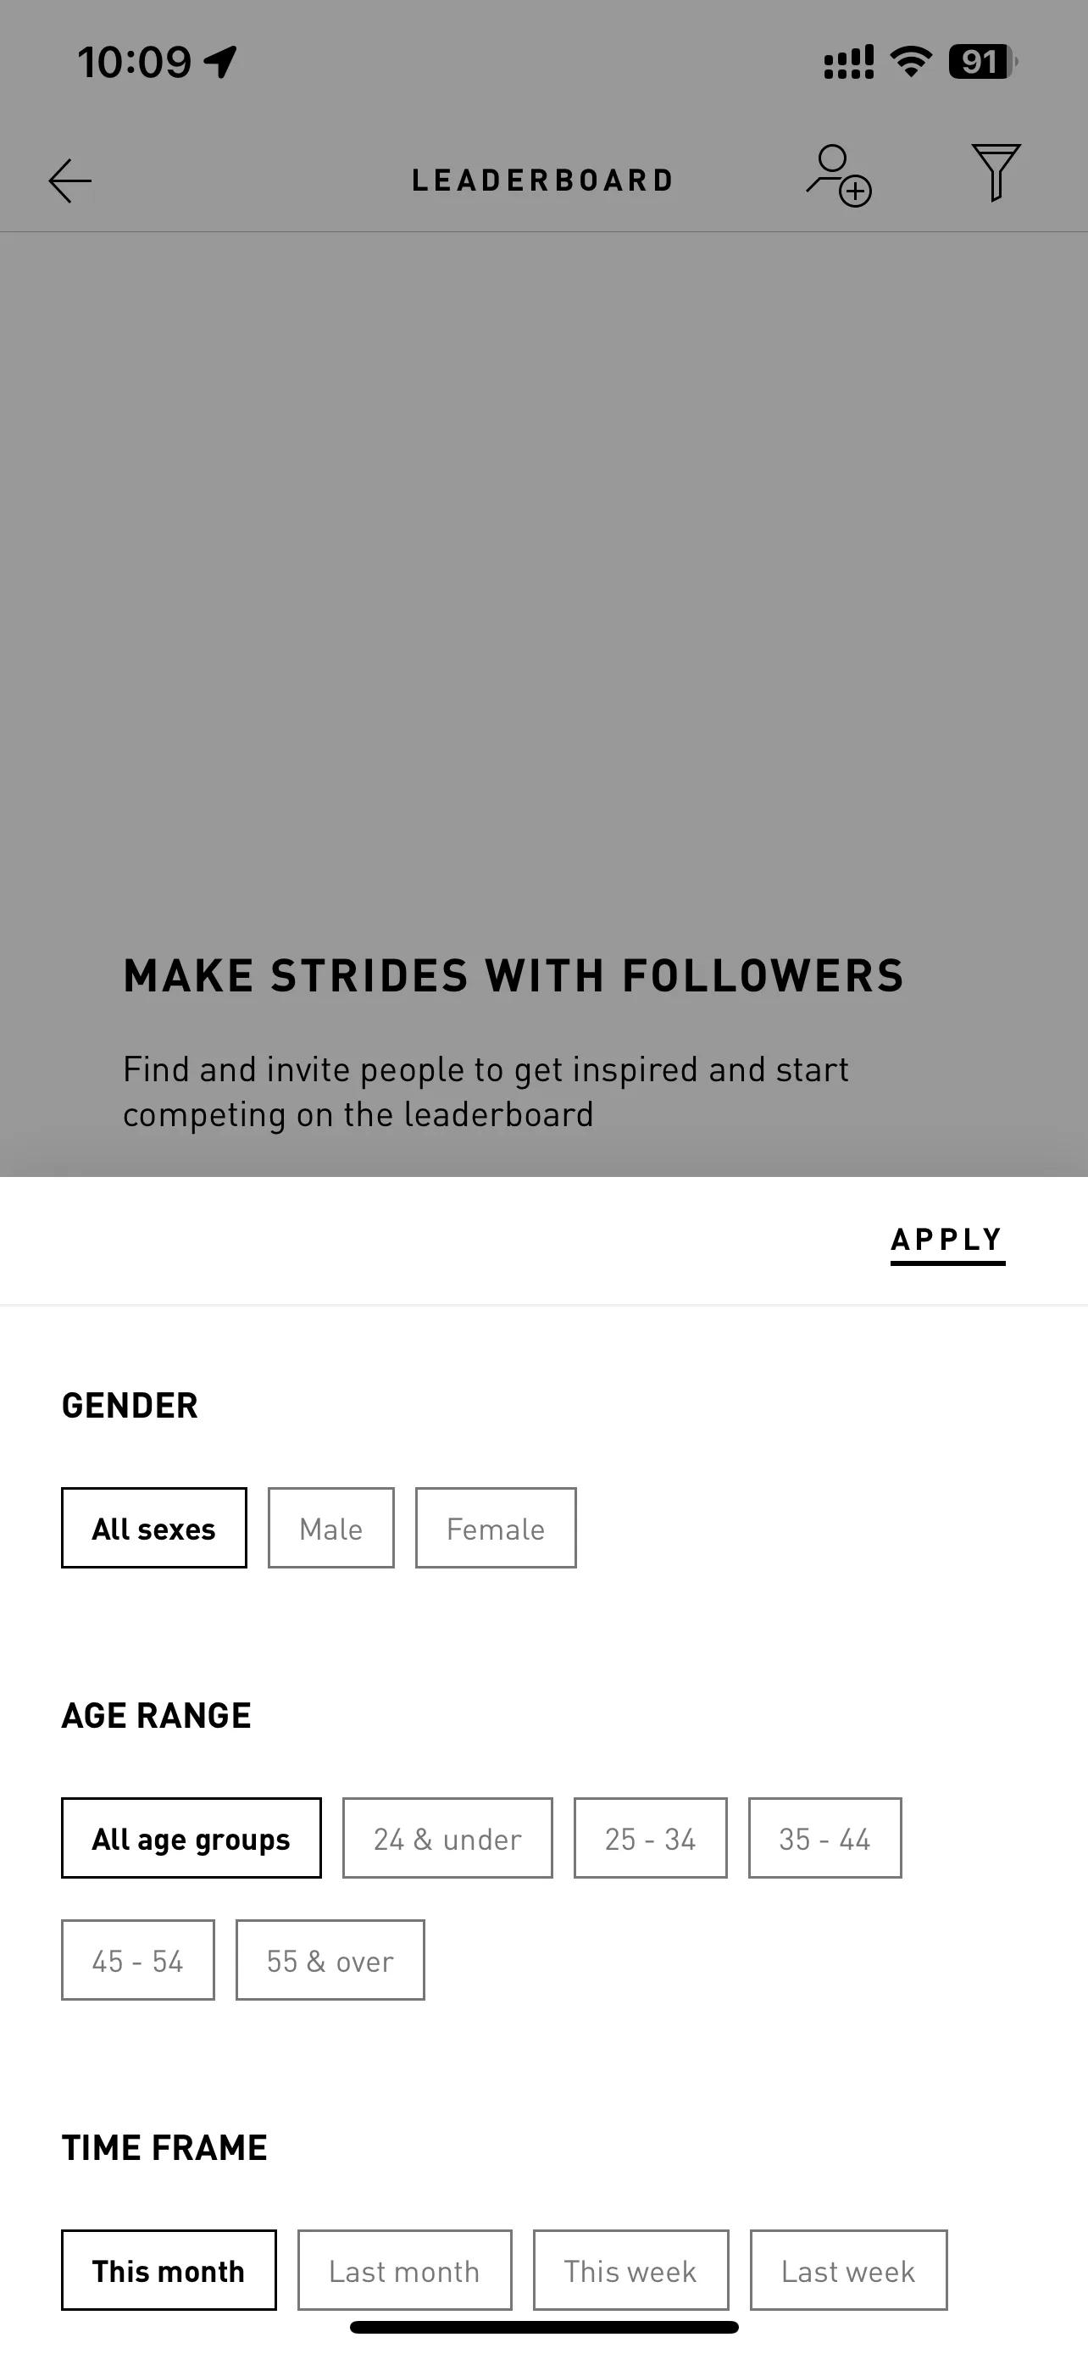
Task: Set time frame to Last month
Action: pos(405,2270)
